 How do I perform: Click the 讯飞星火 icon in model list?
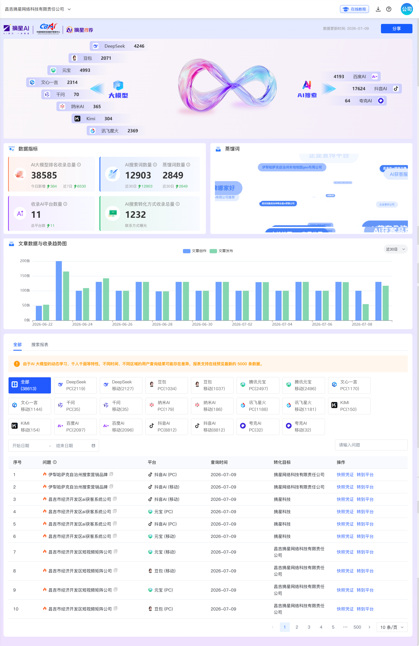pyautogui.click(x=92, y=131)
